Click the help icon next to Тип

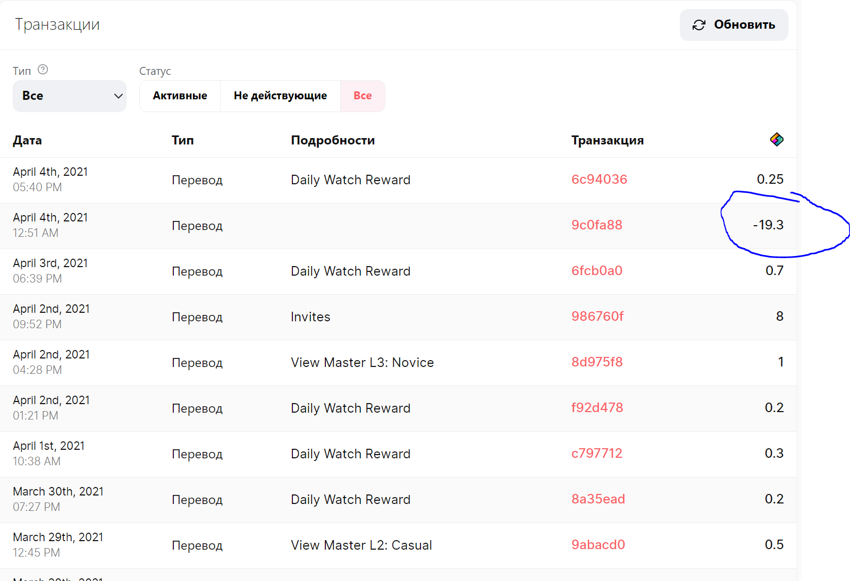click(x=43, y=70)
